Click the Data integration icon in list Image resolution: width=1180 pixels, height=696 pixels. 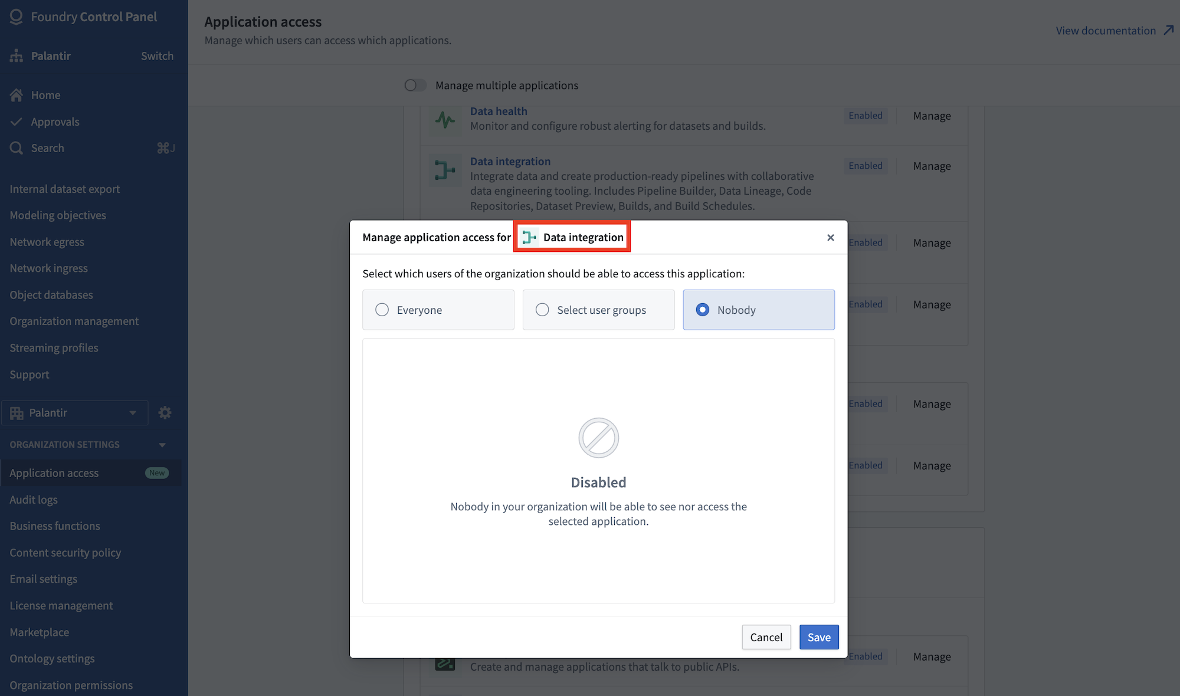click(x=445, y=170)
